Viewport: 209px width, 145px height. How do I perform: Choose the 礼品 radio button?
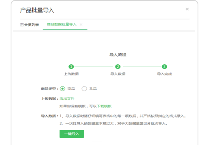[84, 89]
